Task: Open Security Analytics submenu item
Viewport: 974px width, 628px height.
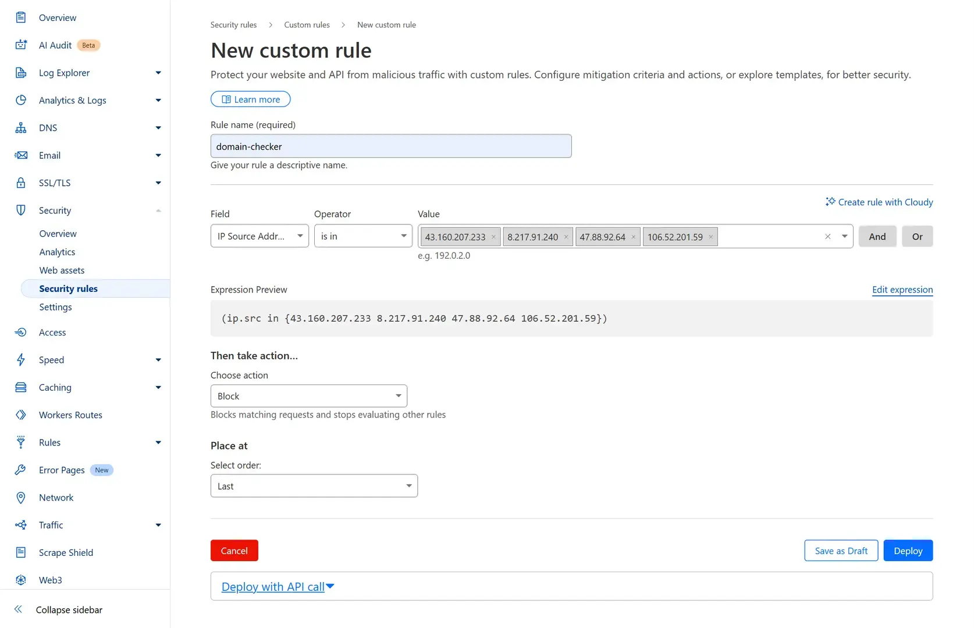Action: pos(57,252)
